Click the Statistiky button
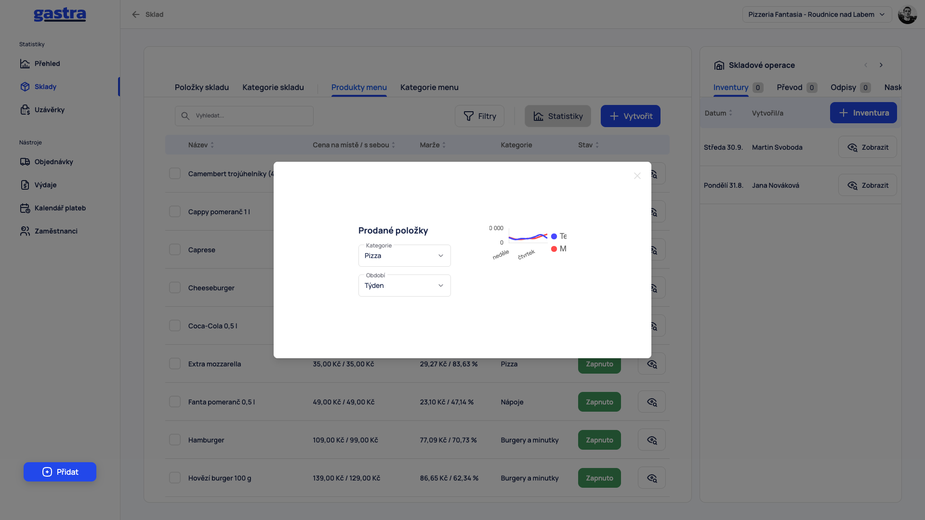Viewport: 925px width, 520px height. click(x=558, y=116)
